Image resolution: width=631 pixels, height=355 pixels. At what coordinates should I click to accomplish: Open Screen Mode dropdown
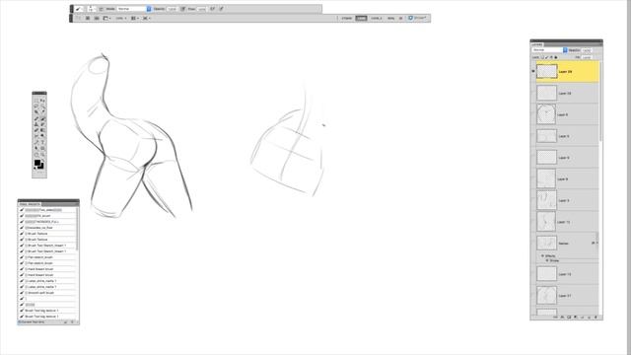pyautogui.click(x=147, y=18)
